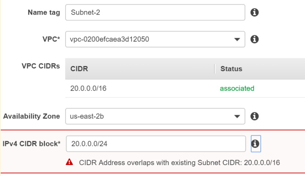This screenshot has height=176, width=305.
Task: Focus the IPv4 CIDR block input
Action: pos(156,144)
